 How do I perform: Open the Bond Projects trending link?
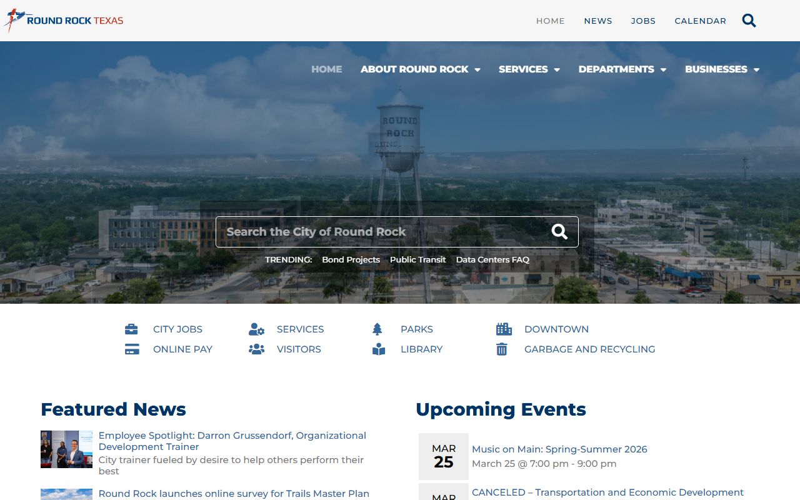tap(351, 259)
